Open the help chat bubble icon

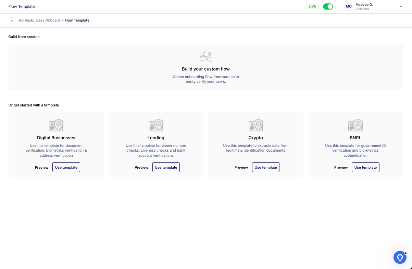(400, 257)
